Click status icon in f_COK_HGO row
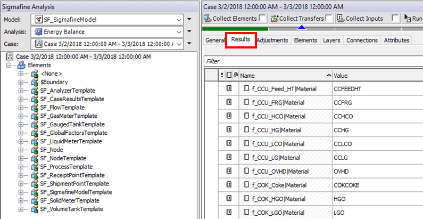423x219 pixels. [229, 198]
